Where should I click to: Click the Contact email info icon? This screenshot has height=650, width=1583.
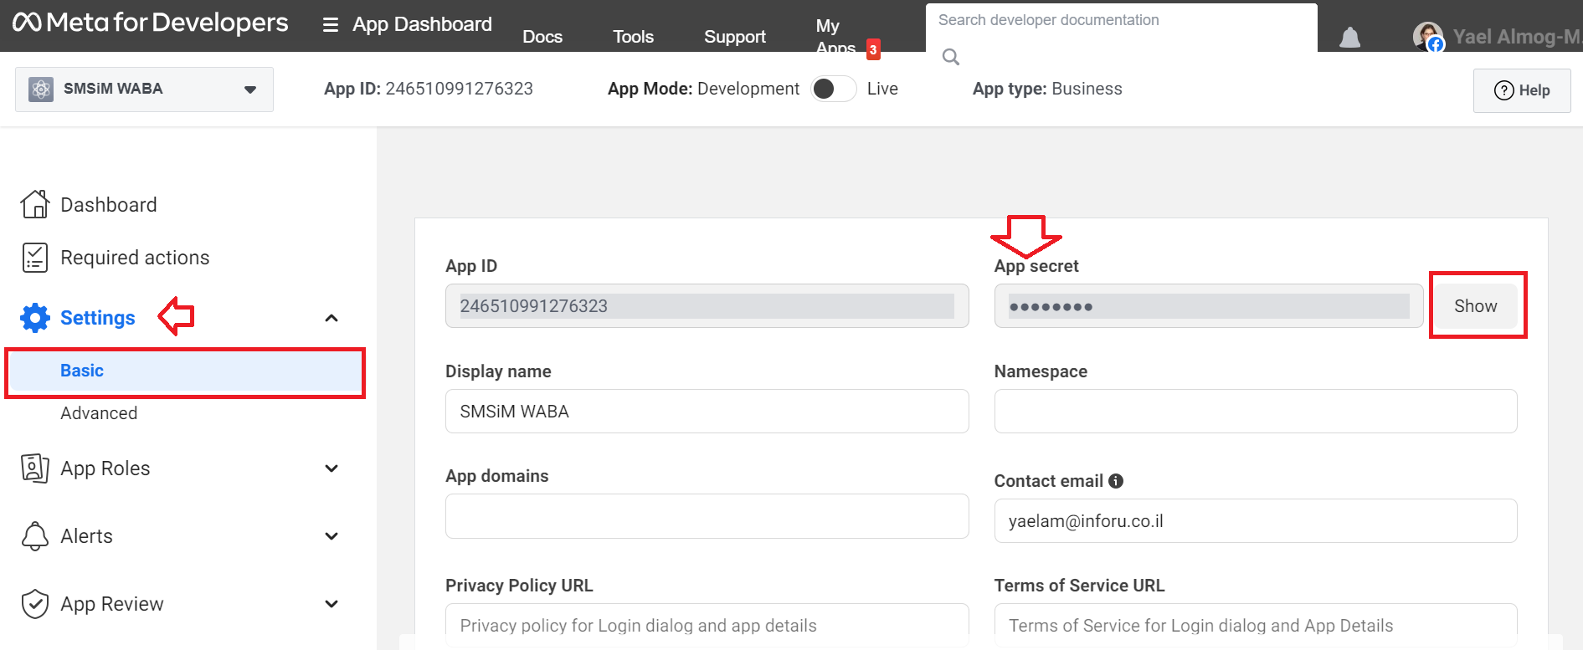[1116, 481]
